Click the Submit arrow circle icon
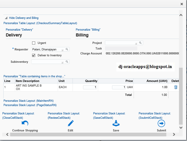The height and width of the screenshot is (141, 187). [161, 123]
